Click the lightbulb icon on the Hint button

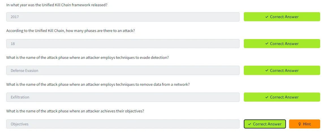pyautogui.click(x=300, y=124)
